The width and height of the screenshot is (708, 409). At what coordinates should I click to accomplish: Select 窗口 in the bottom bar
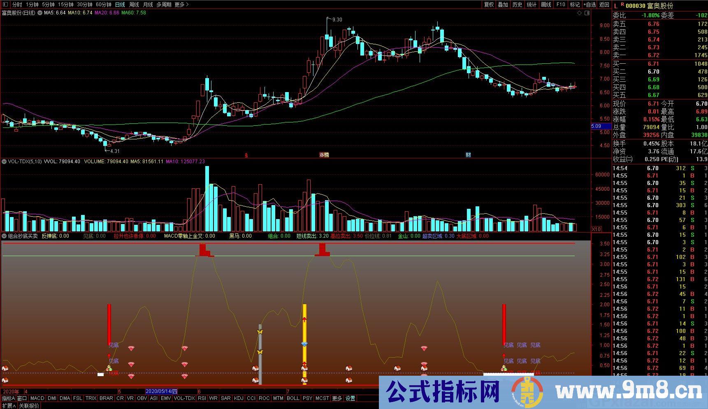pos(22,398)
